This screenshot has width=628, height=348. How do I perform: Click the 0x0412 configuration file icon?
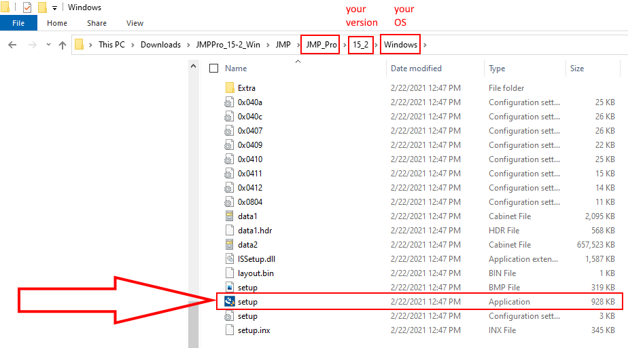click(230, 188)
